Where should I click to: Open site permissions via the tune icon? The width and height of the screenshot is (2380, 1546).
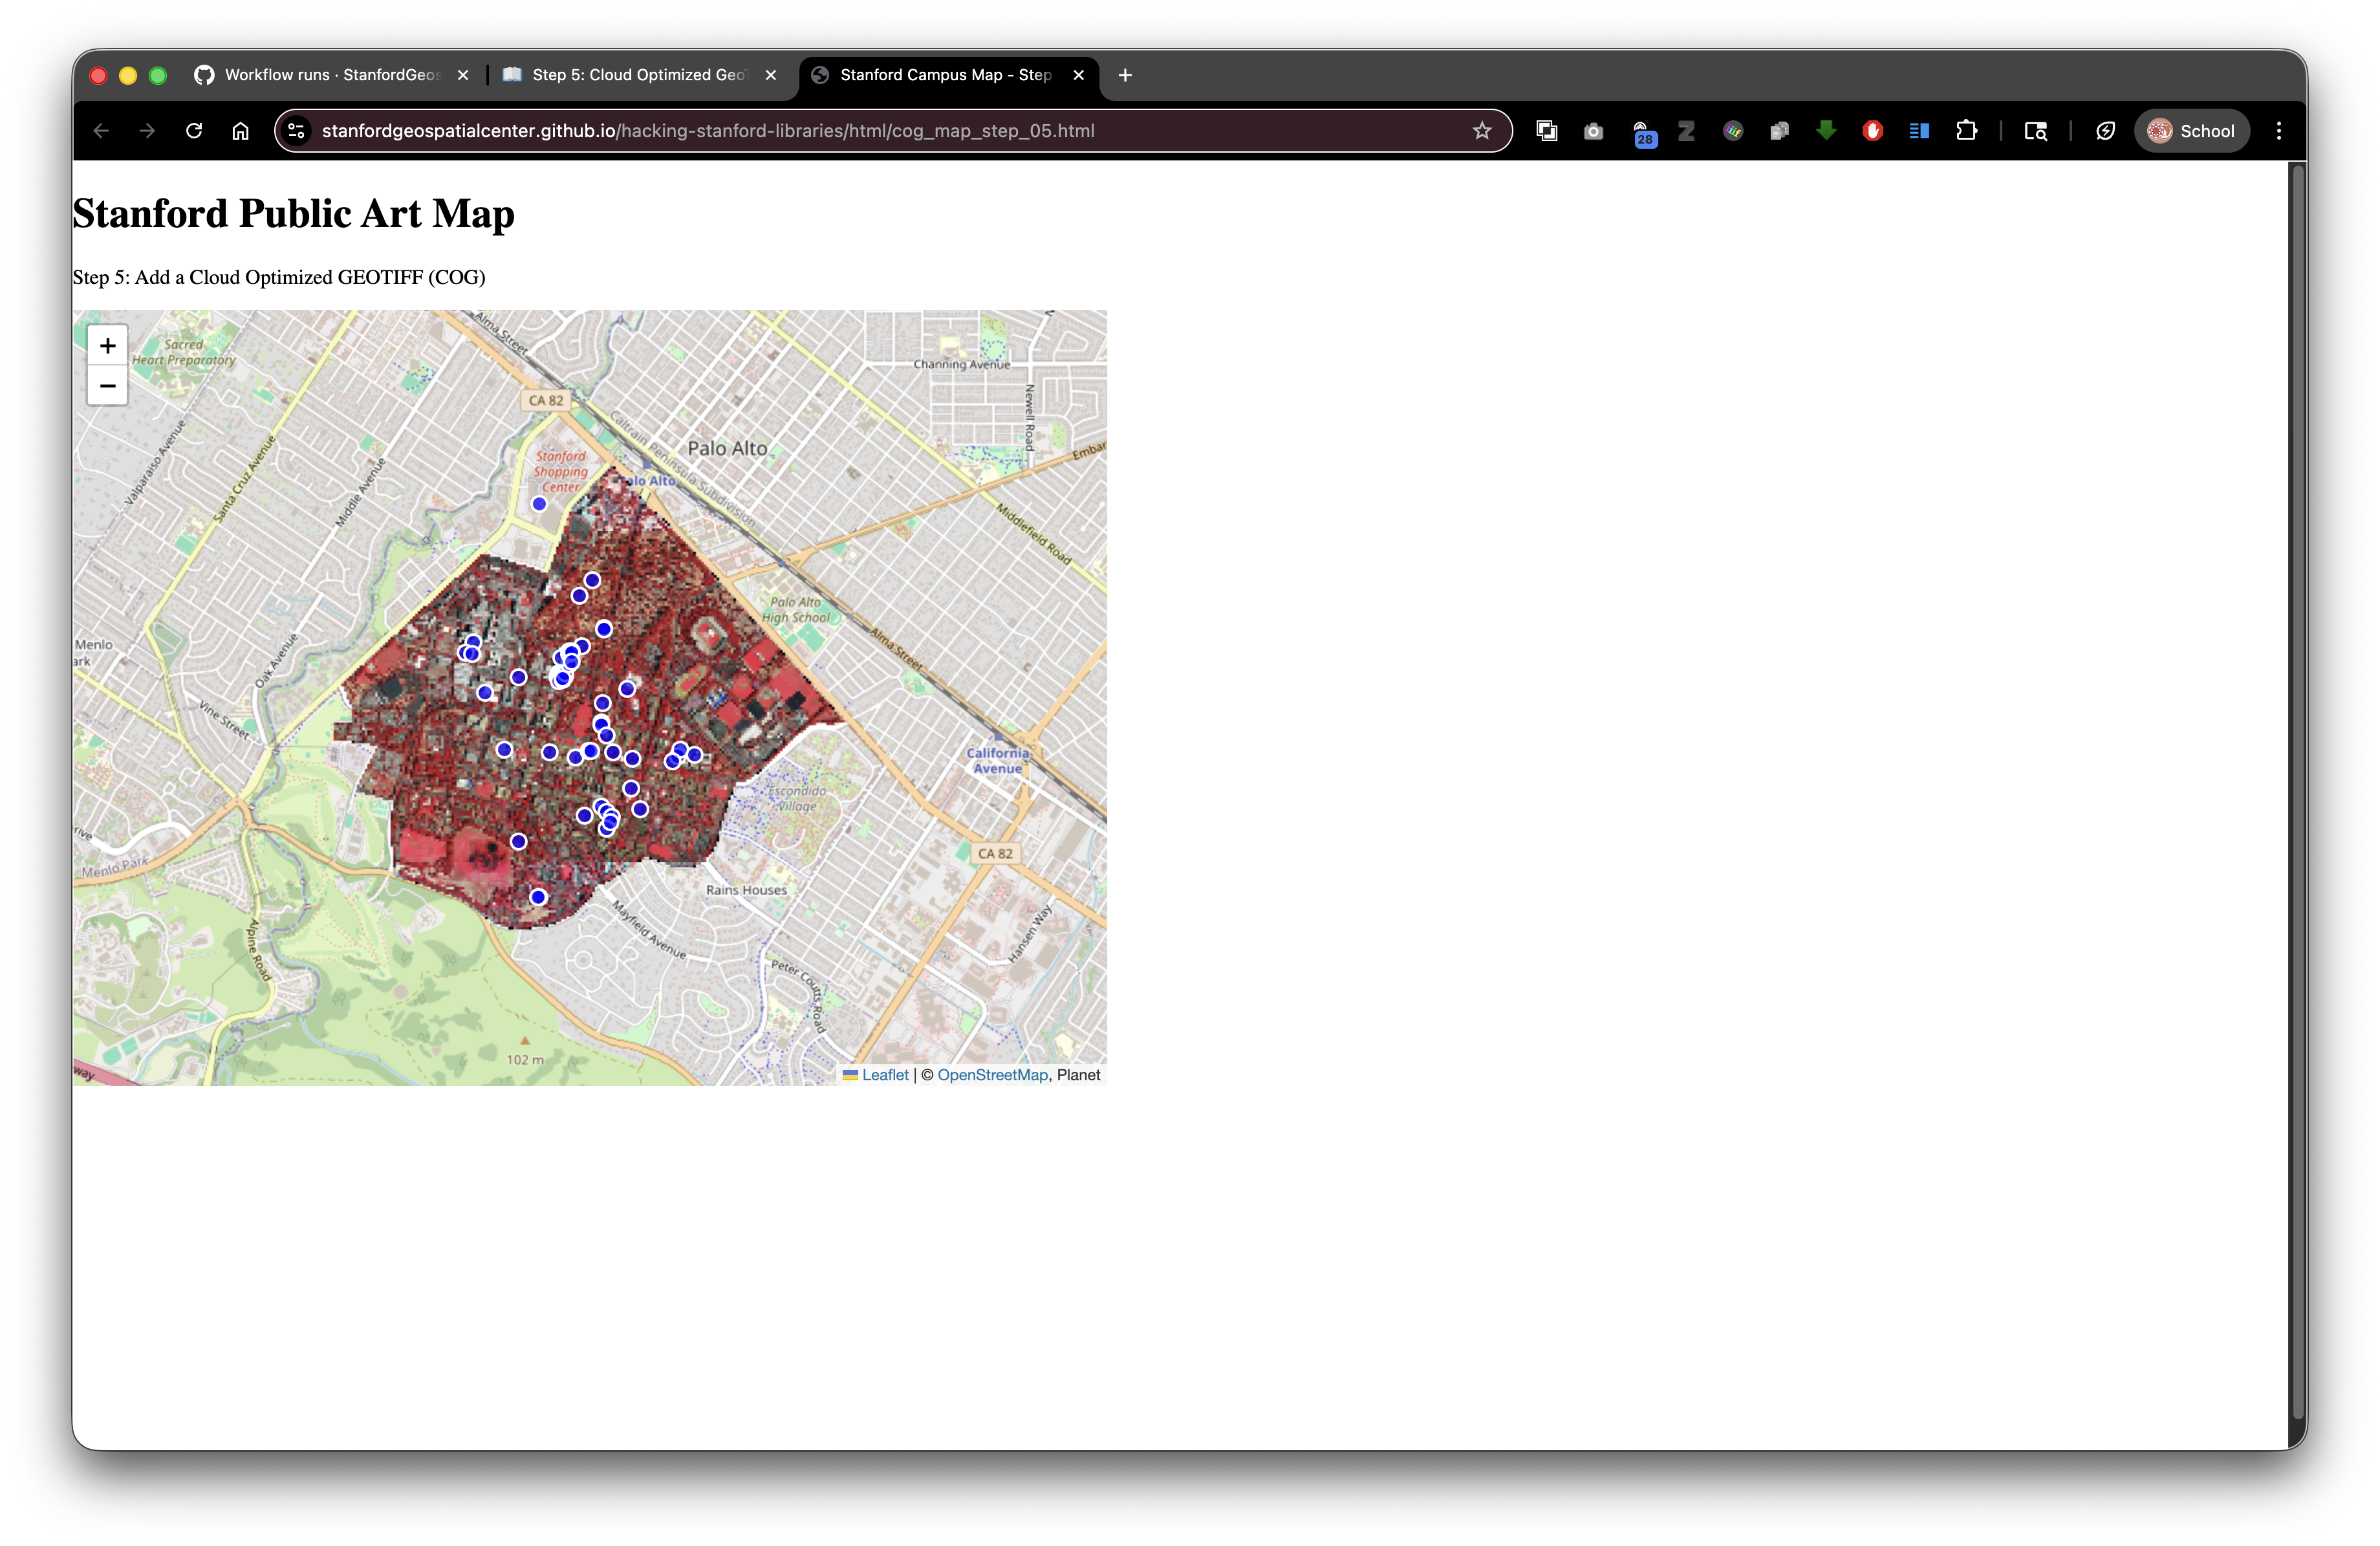(296, 130)
